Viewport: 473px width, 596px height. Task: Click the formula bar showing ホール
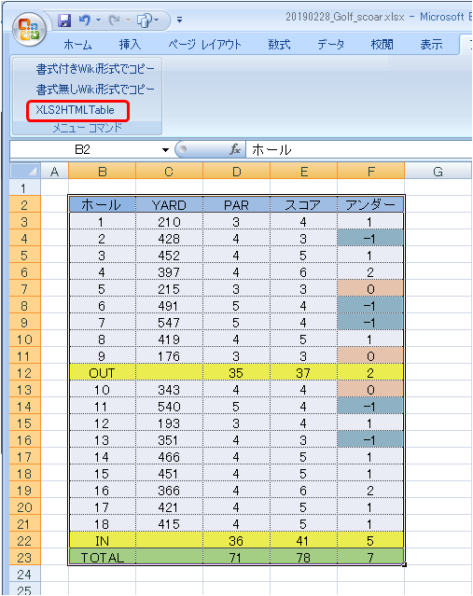(x=359, y=150)
